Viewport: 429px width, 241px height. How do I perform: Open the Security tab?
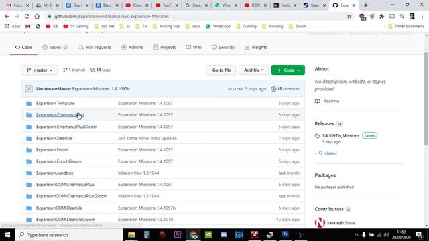point(223,47)
